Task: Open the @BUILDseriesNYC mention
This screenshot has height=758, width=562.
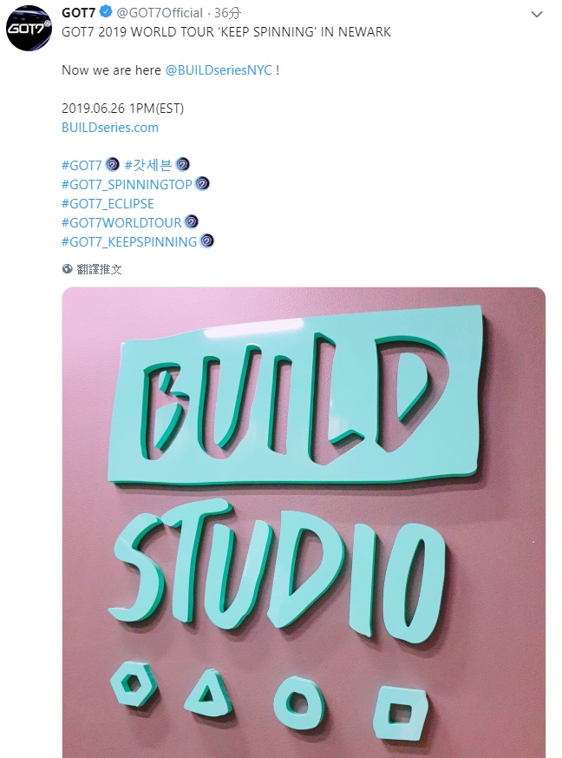Action: click(x=219, y=70)
